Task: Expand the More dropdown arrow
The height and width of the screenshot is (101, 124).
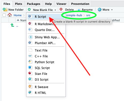Action: (x=112, y=10)
